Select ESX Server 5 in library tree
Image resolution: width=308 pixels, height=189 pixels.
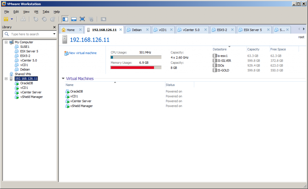coord(29,51)
